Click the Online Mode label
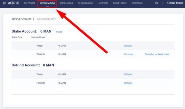This screenshot has width=185, height=109. [175, 3]
